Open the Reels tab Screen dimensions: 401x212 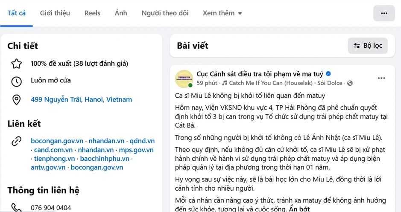[92, 13]
